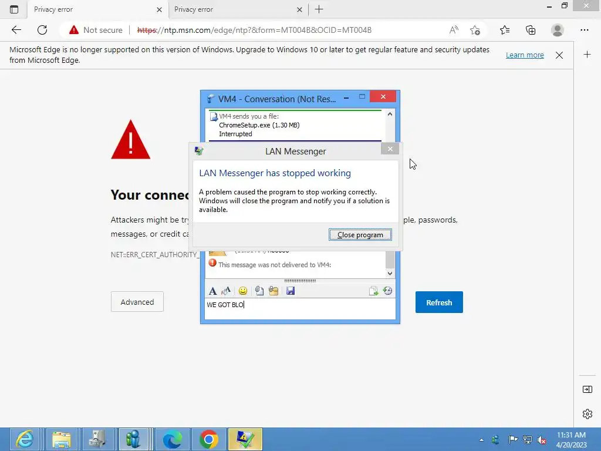Open the network tray icon

(528, 439)
